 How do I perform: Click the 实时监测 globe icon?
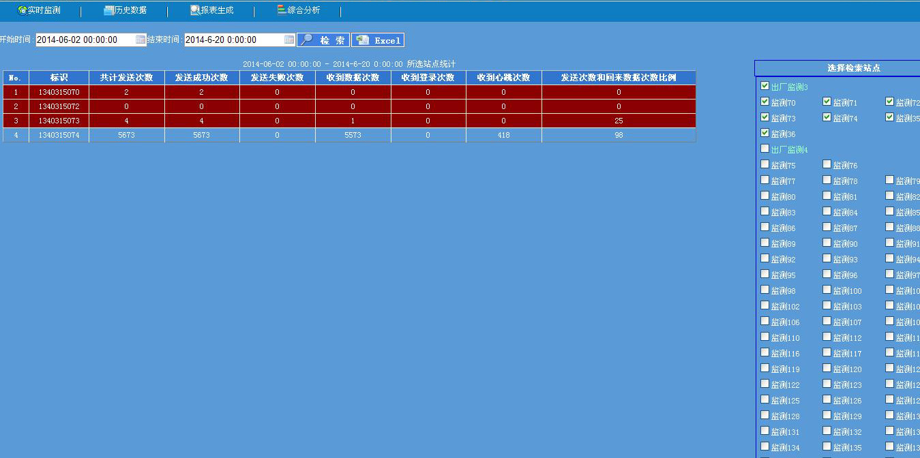[22, 11]
